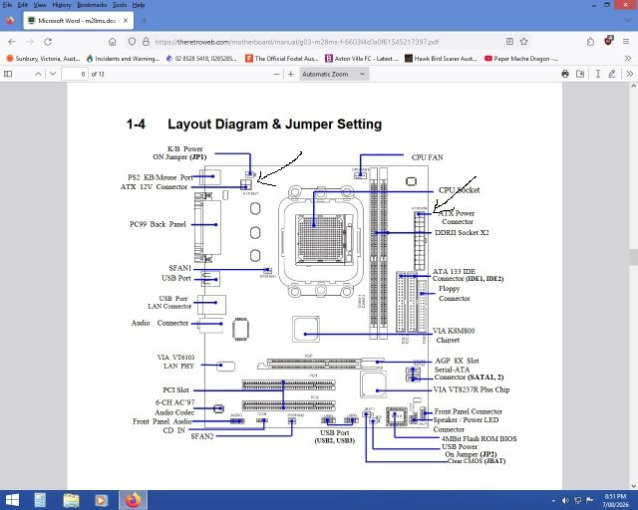Reload the page with the refresh icon
Screen dimensions: 638x510
[48, 42]
